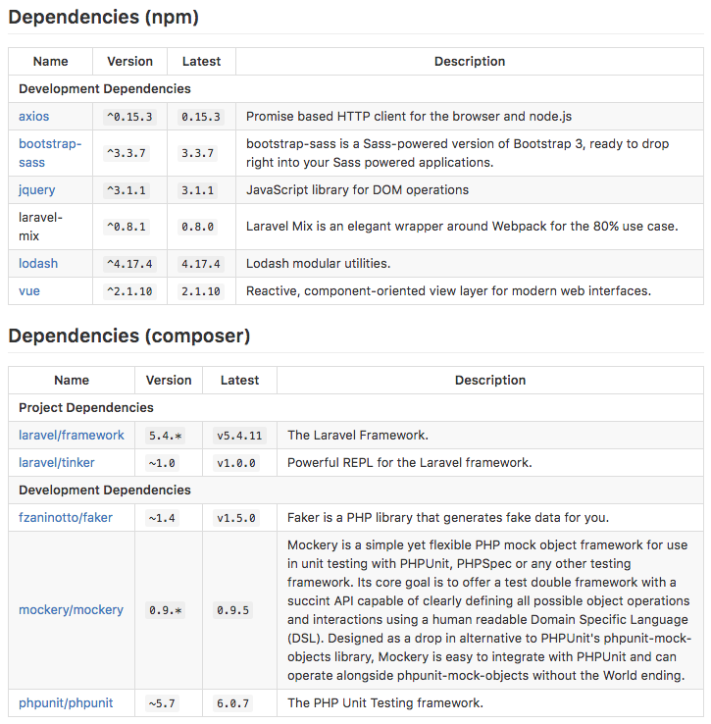Click faker latest value v1.5.0
711x724 pixels.
pyautogui.click(x=236, y=518)
